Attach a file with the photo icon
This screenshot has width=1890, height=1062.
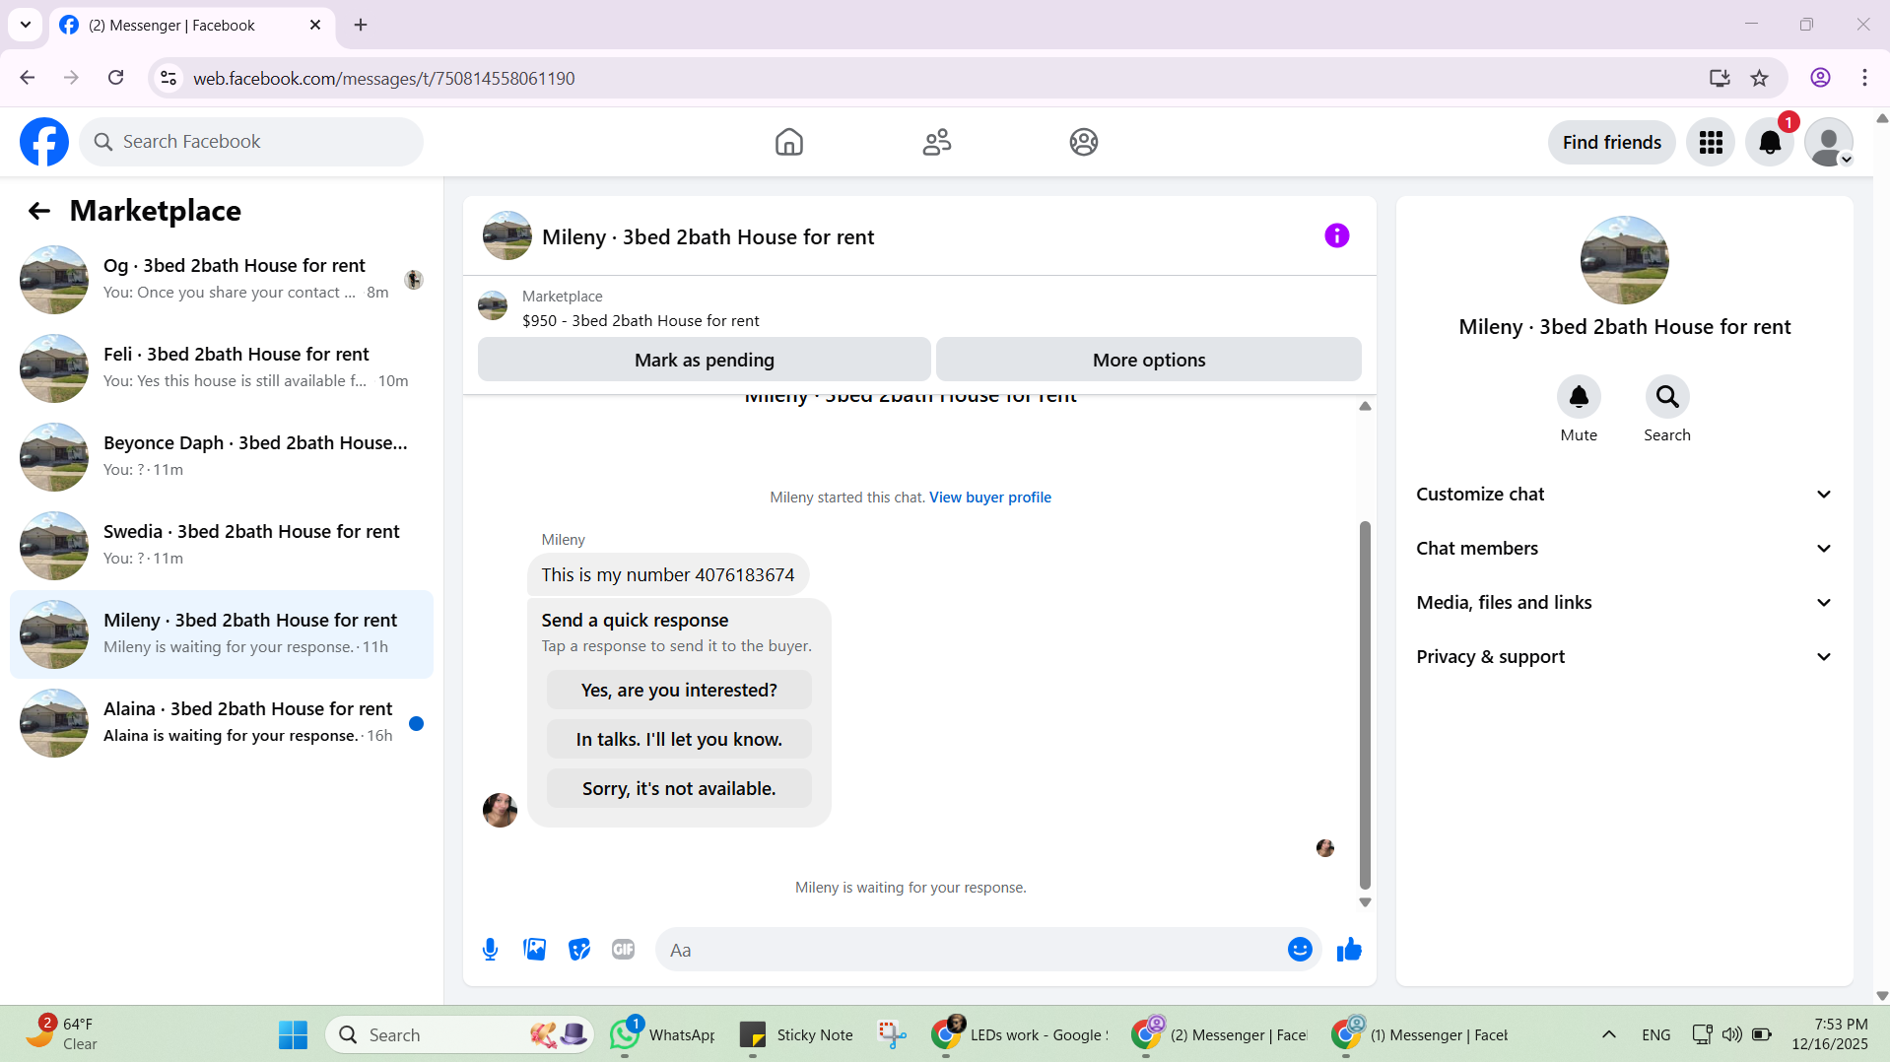(535, 950)
